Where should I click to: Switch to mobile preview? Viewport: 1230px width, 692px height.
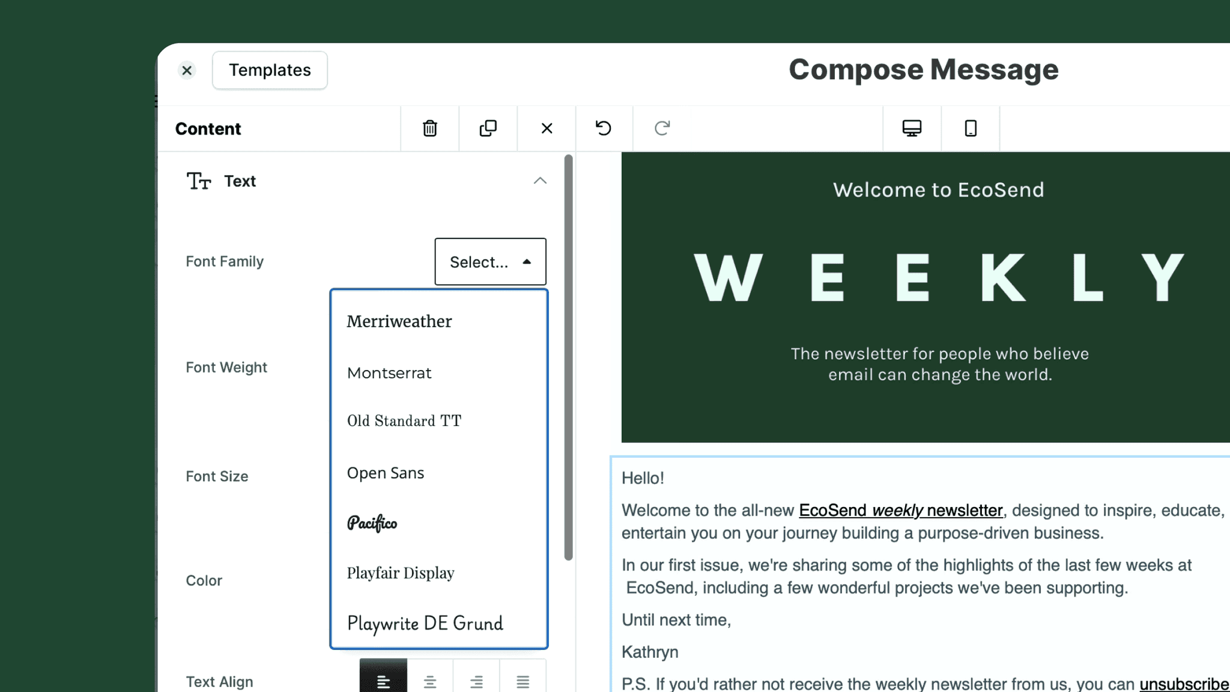click(971, 128)
